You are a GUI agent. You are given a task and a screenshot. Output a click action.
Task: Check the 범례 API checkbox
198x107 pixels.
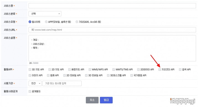tap(48, 75)
